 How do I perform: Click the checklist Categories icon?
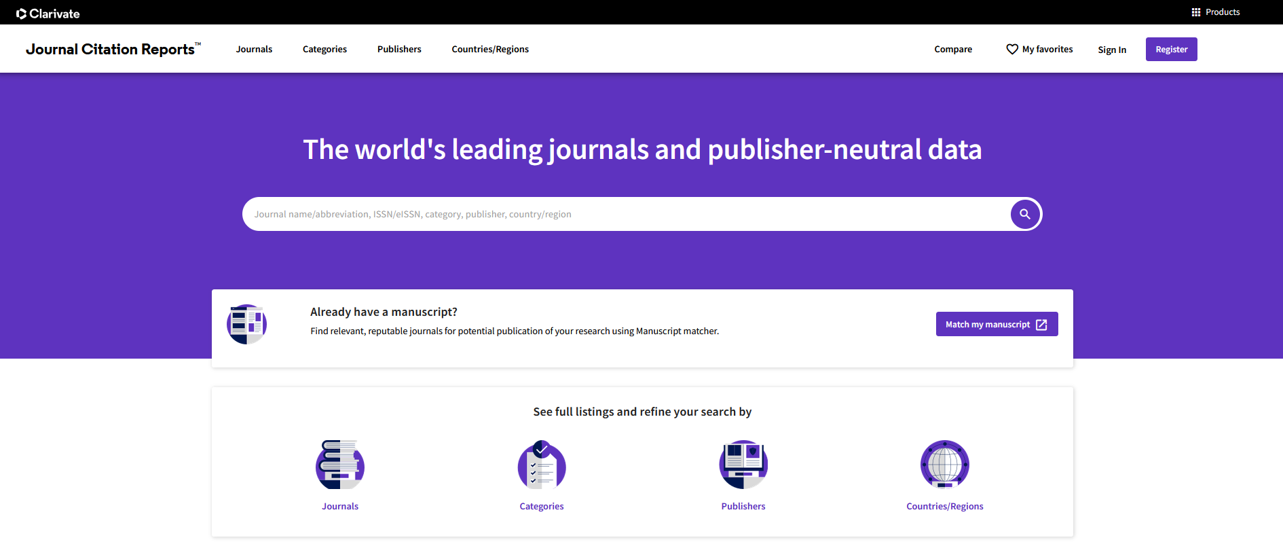click(x=542, y=465)
